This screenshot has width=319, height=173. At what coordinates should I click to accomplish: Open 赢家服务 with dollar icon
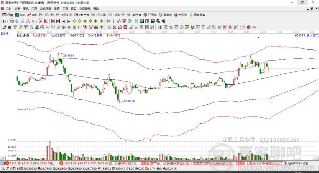(197, 15)
